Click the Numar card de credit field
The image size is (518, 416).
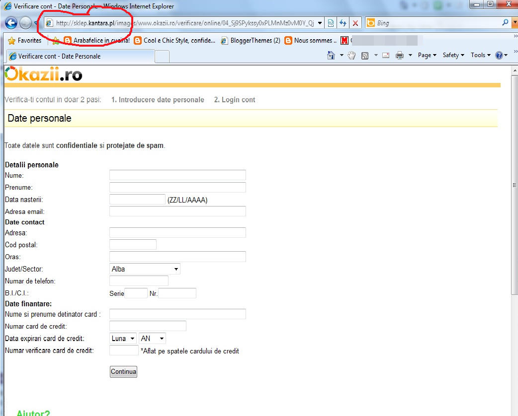click(148, 326)
